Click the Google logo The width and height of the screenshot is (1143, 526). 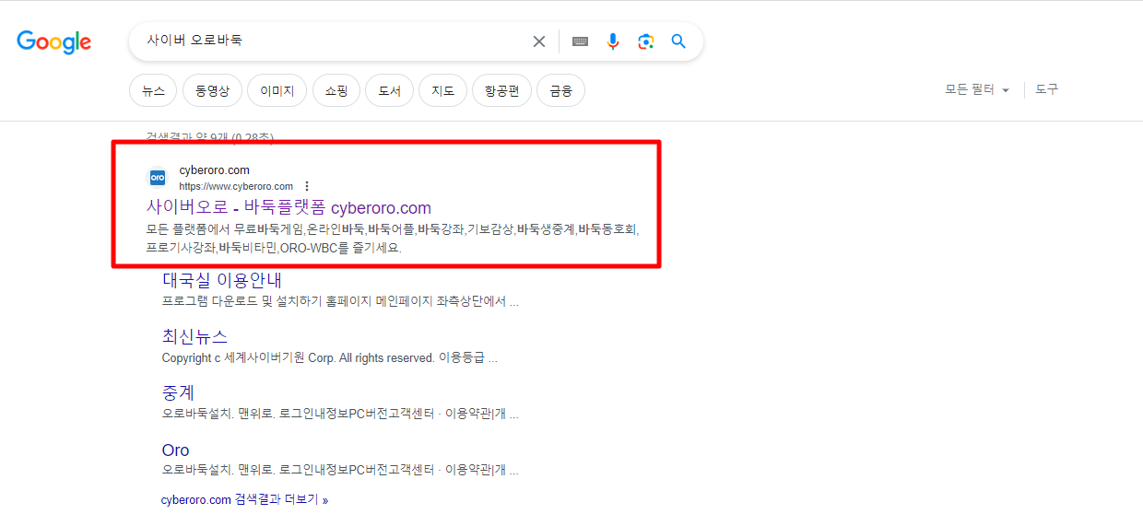[54, 41]
